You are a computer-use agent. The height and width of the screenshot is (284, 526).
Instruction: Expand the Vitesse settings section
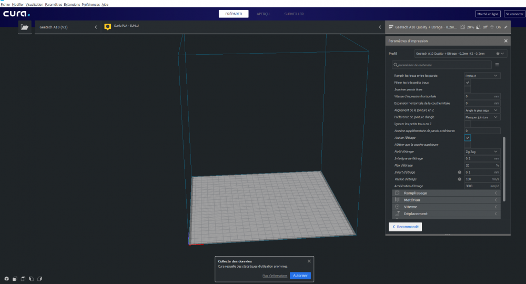tap(446, 207)
